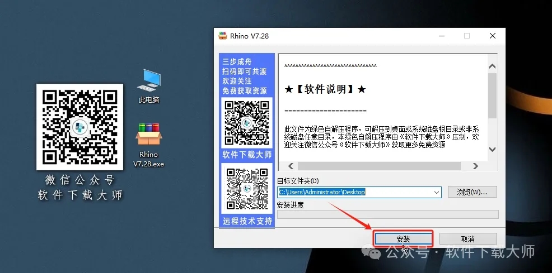
Task: Click the 取消 cancel button
Action: [x=468, y=239]
